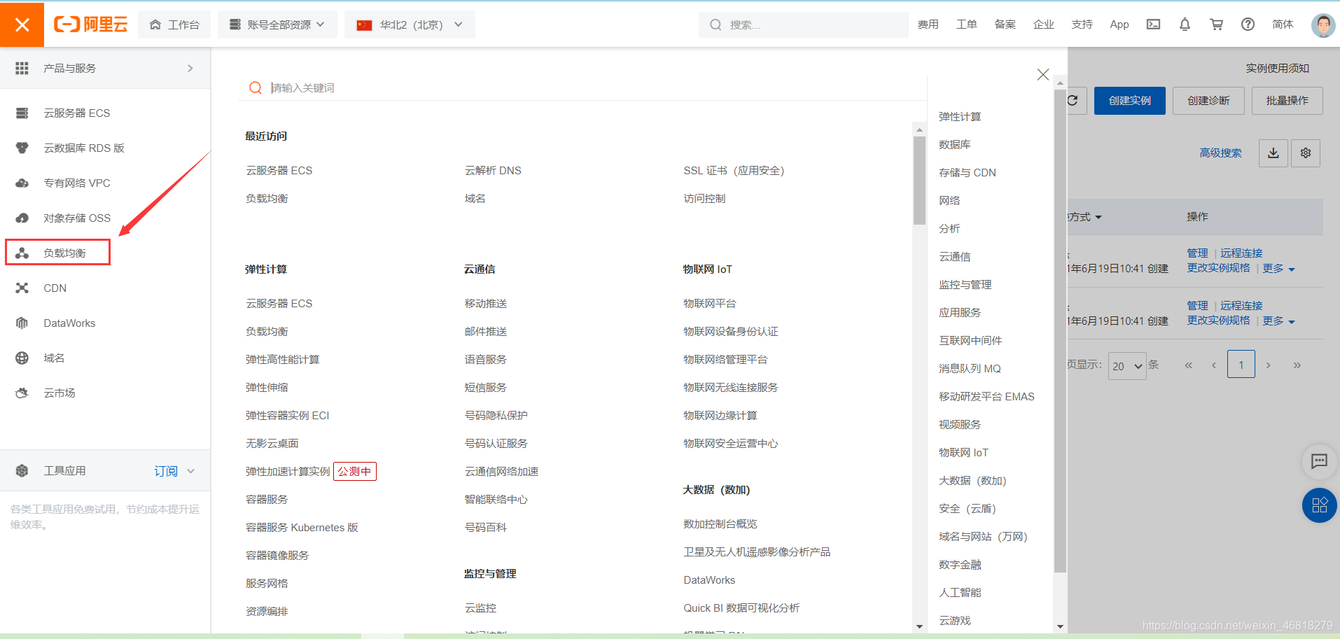Click the 创建实例 button
This screenshot has height=639, width=1340.
tap(1130, 101)
